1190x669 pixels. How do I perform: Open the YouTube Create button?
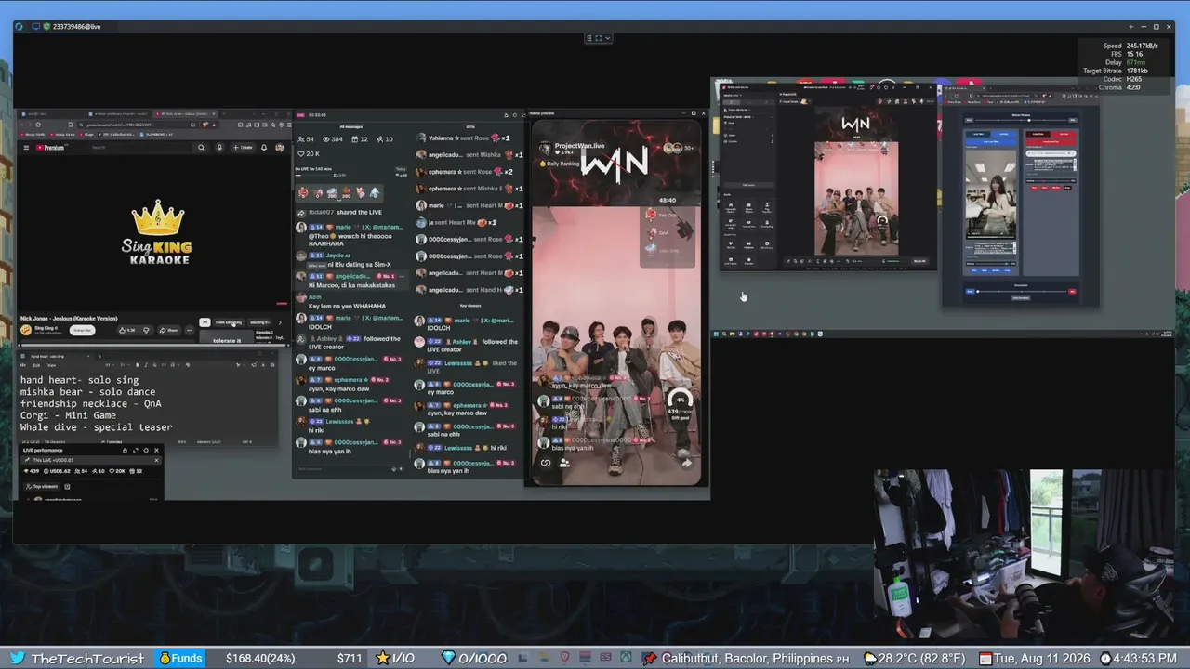[x=244, y=147]
